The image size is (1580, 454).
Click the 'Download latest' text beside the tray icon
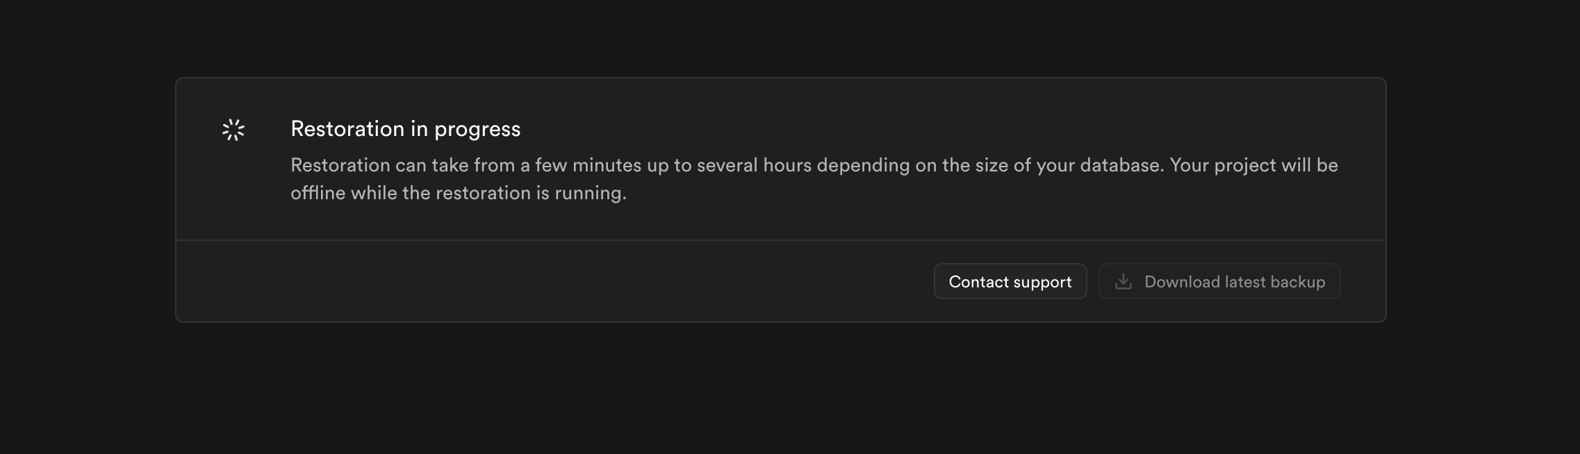tap(1202, 282)
